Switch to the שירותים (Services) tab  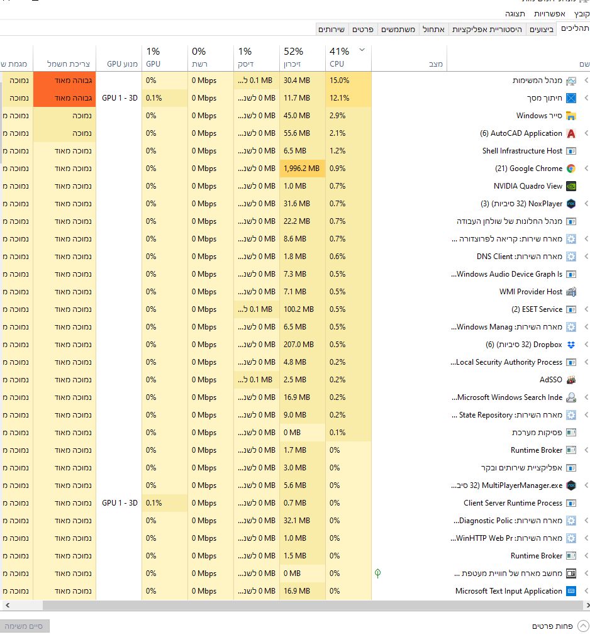[x=331, y=30]
